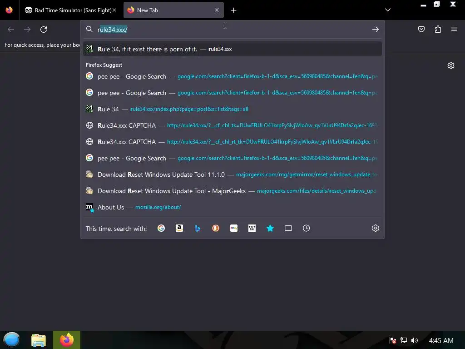Go forward one page
Viewport: 465px width, 349px height.
point(27,30)
